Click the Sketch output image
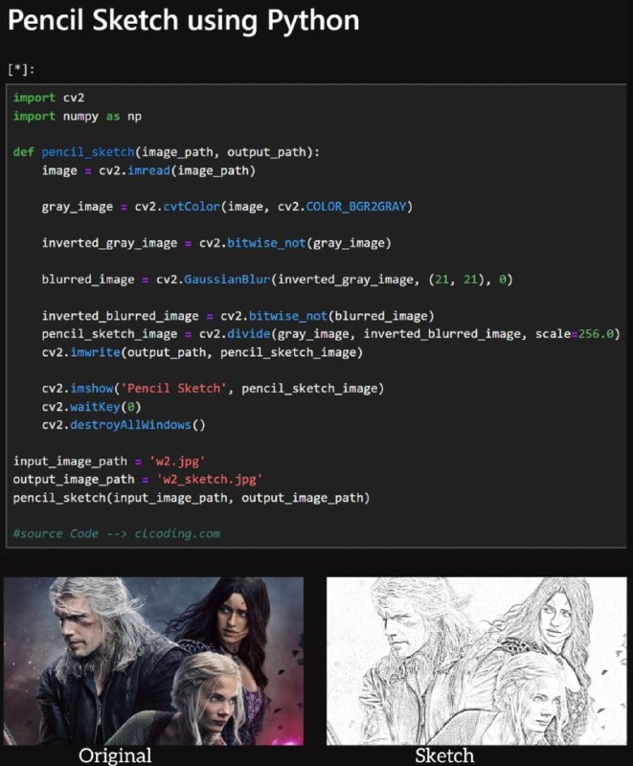633x766 pixels. coord(476,661)
